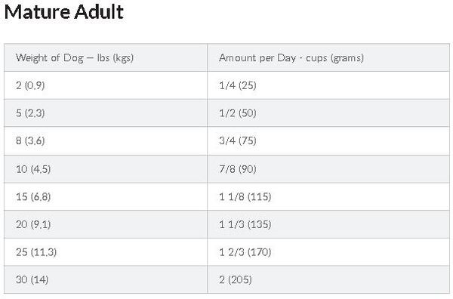Click the 2 (0.9) weight cell

(106, 85)
